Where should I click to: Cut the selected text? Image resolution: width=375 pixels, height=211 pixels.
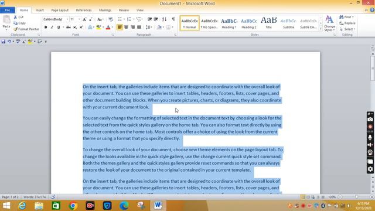pos(19,17)
